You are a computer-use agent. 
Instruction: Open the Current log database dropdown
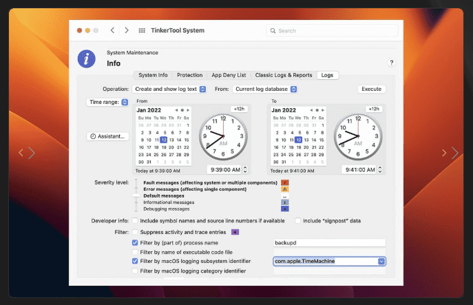[x=265, y=89]
